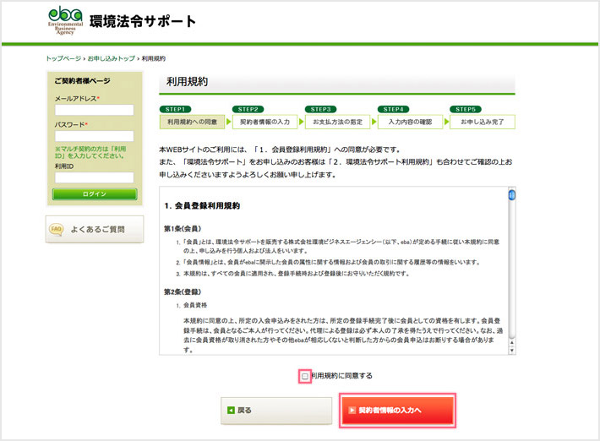Image resolution: width=600 pixels, height=441 pixels.
Task: Go to トップページ via breadcrumb
Action: tap(63, 59)
